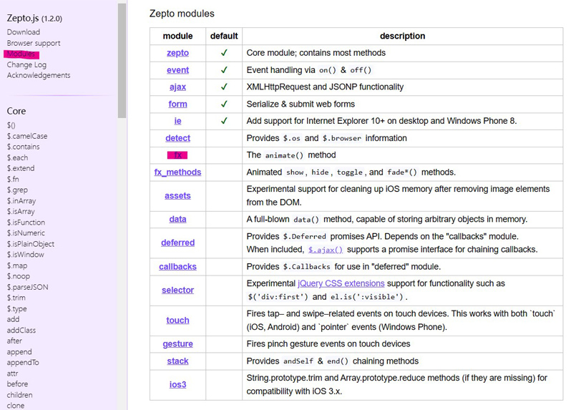This screenshot has height=410, width=576.
Task: Open the touch module link
Action: [177, 321]
